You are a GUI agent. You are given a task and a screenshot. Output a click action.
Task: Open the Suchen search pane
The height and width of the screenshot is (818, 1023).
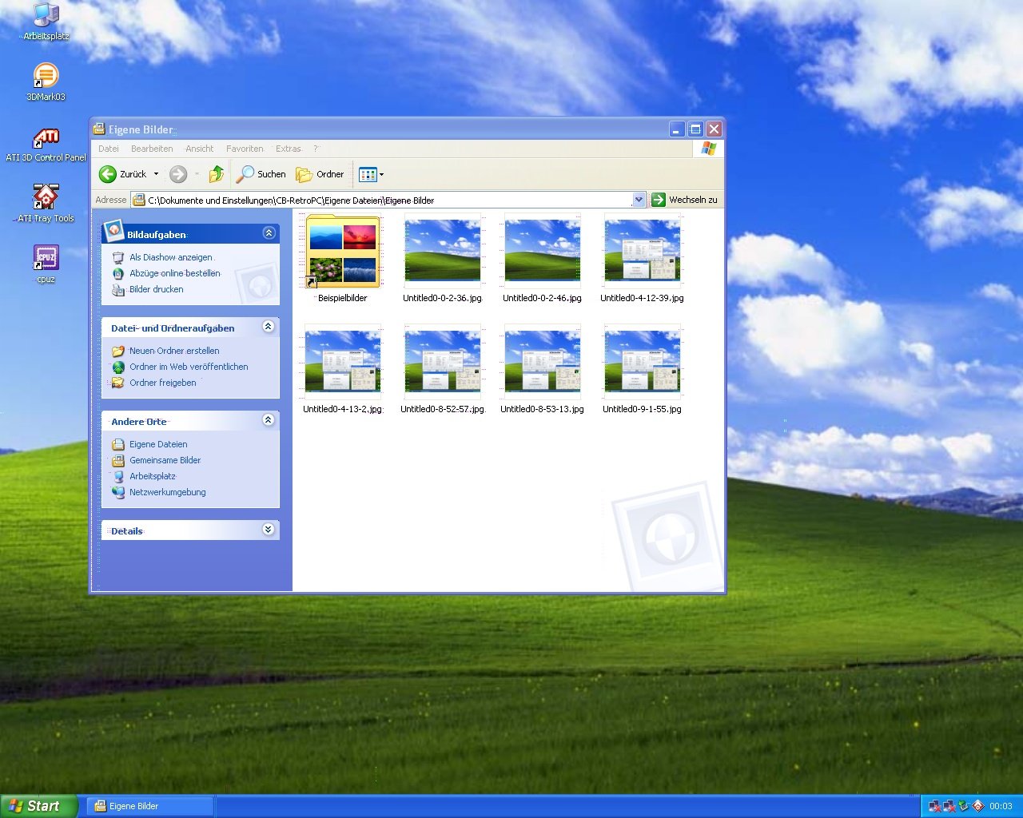click(261, 174)
